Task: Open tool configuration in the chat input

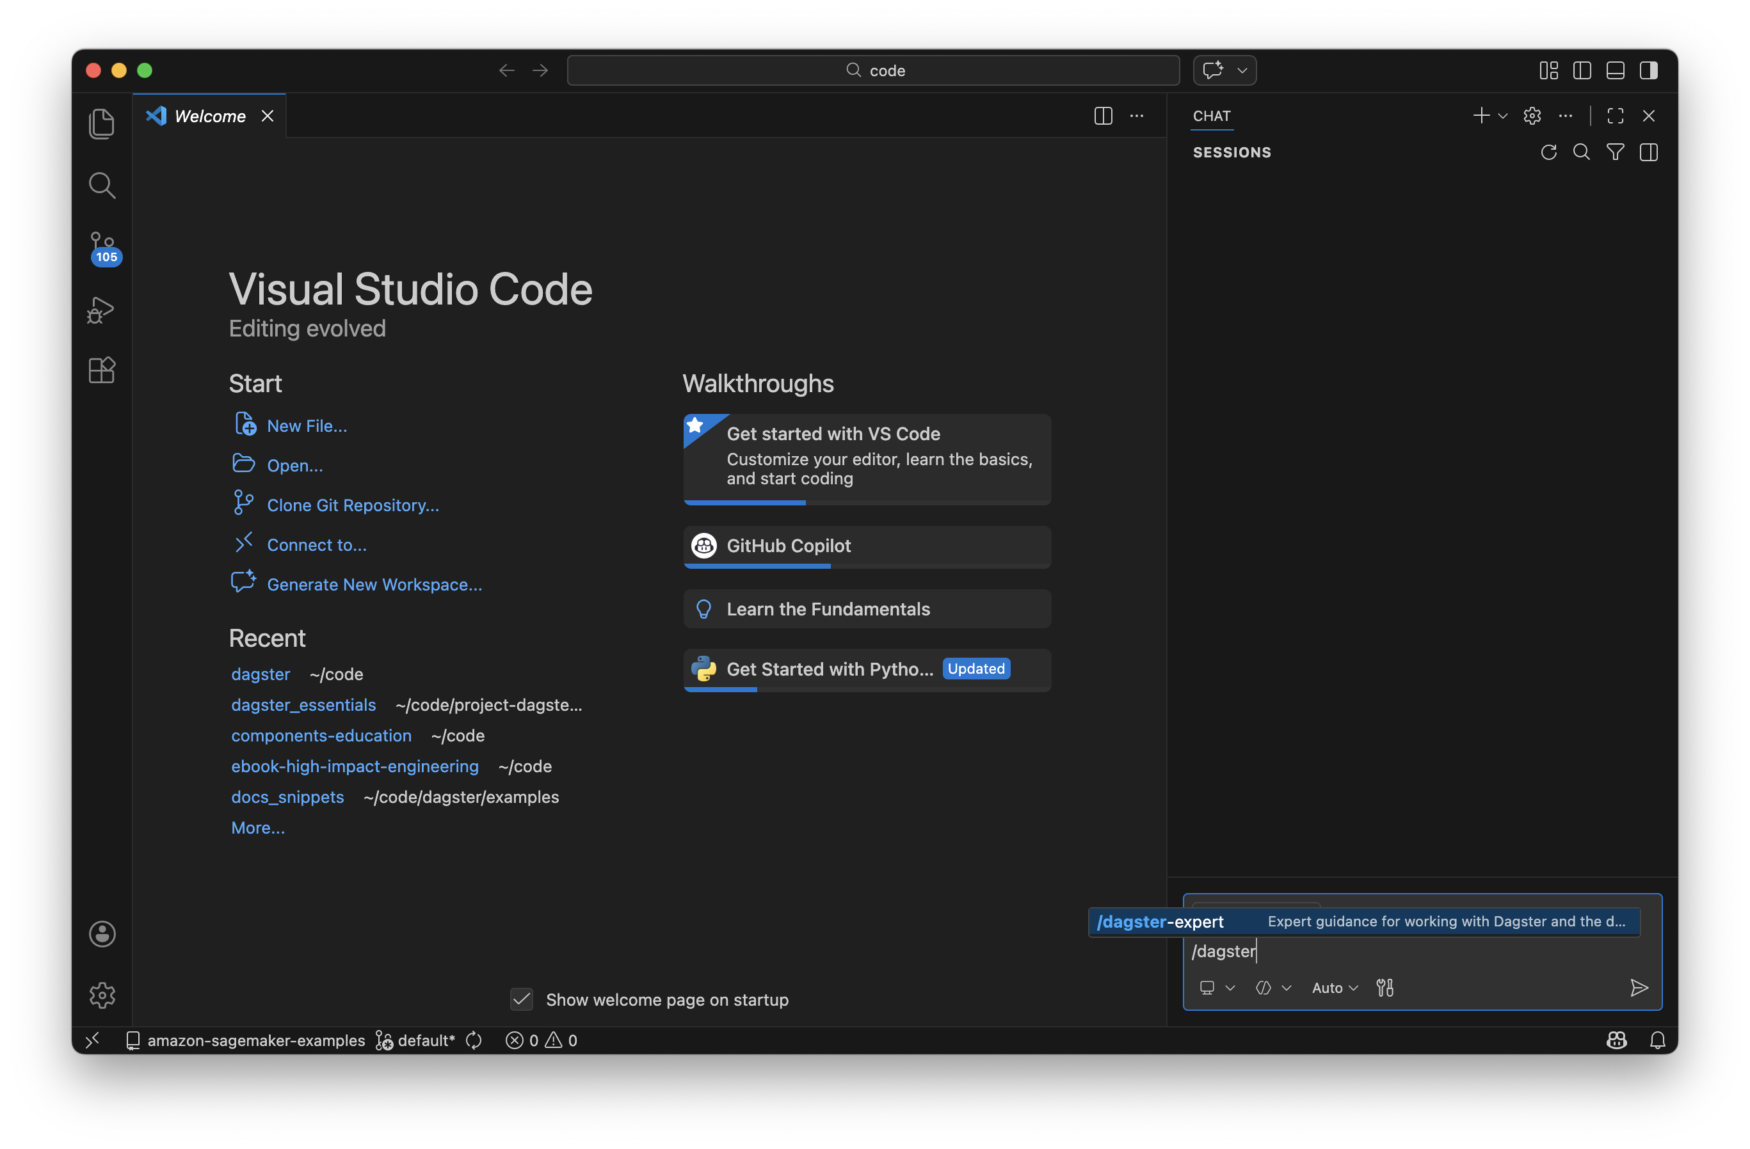Action: [1385, 987]
